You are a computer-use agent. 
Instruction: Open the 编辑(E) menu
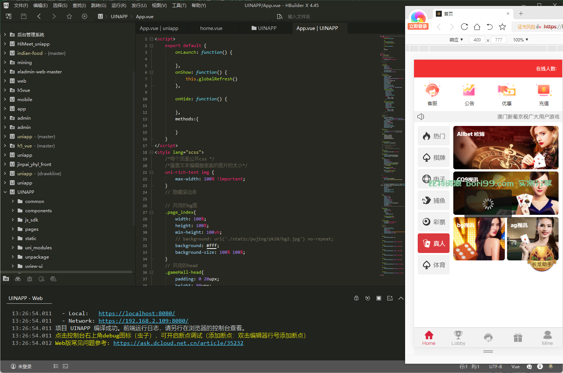[40, 5]
